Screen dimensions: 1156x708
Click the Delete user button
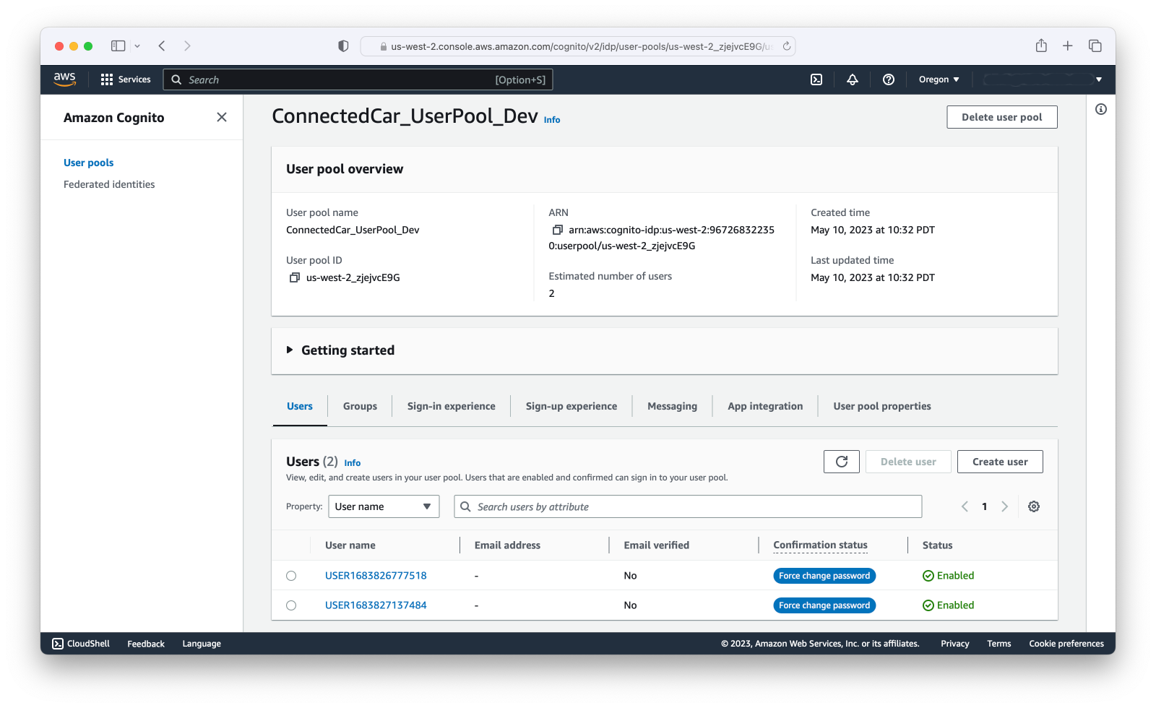coord(908,462)
